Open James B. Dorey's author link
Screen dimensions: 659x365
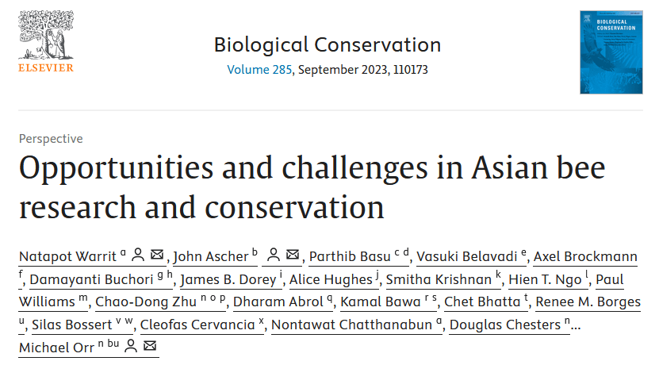point(227,279)
